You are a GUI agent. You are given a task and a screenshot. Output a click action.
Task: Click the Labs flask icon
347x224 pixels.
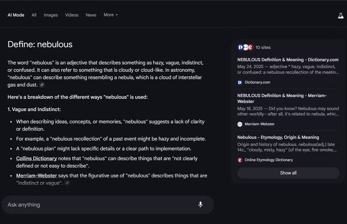(341, 16)
